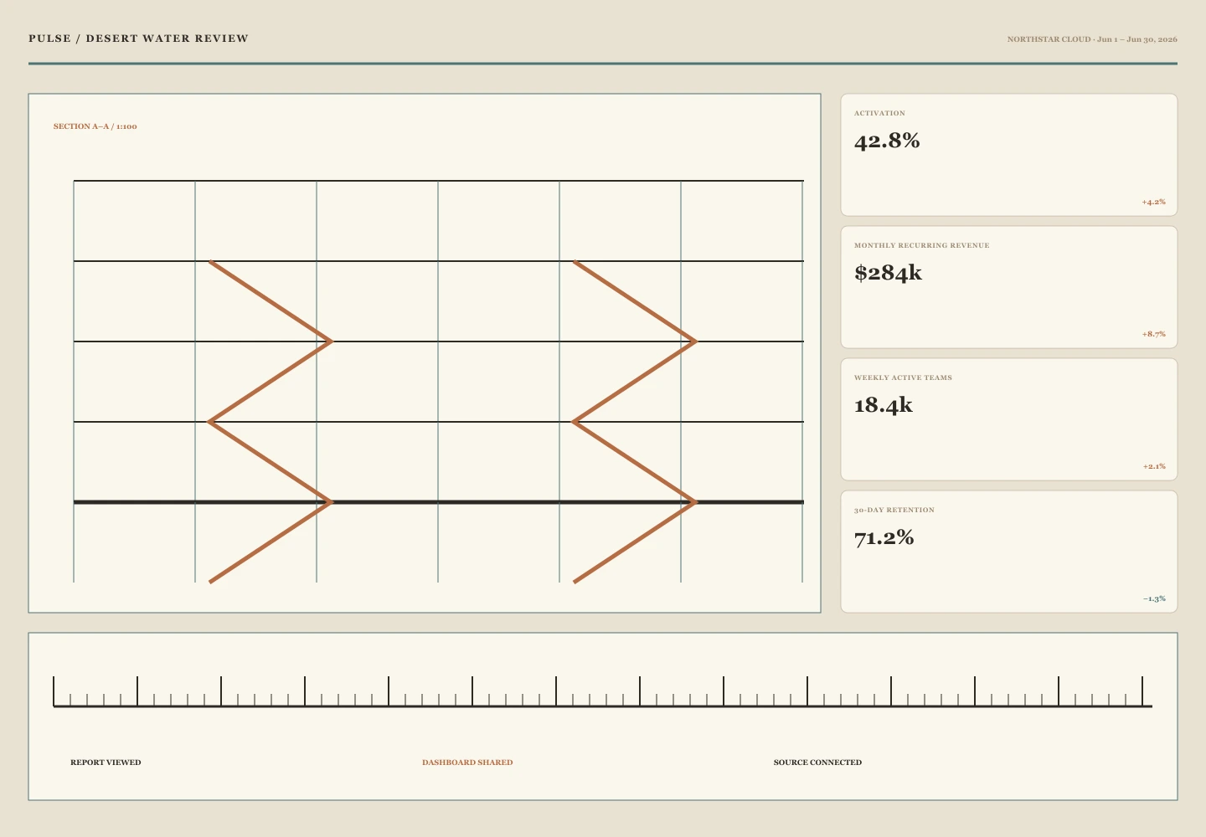Screen dimensions: 1206x837
Task: Select the 30-Day Retention card
Action: tap(1008, 552)
